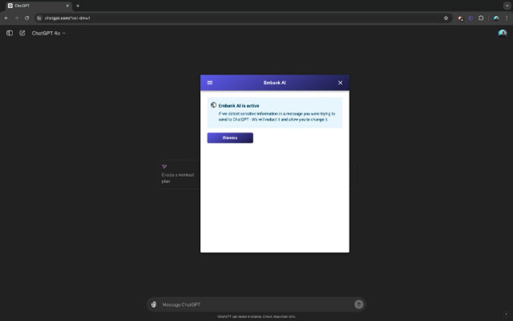Click the Chrome extensions puzzle icon
This screenshot has width=513, height=321.
point(481,18)
